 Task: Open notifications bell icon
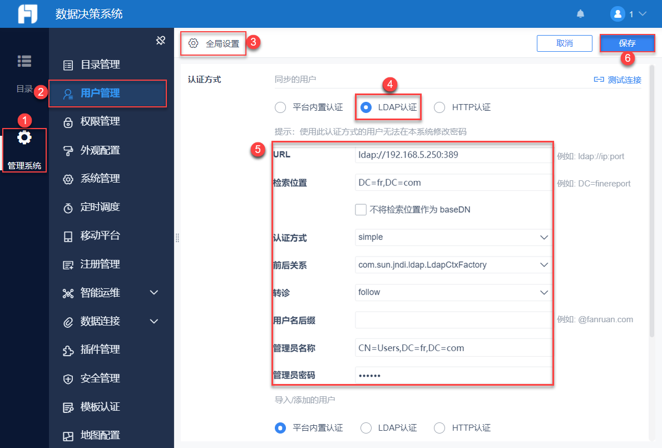(581, 14)
